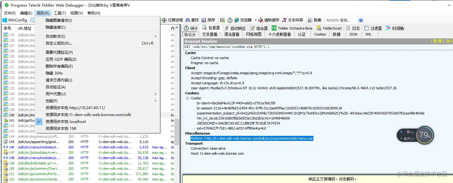This screenshot has height=183, width=453.
Task: Click the camera screenshot toolbar icon
Action: coord(223,20)
